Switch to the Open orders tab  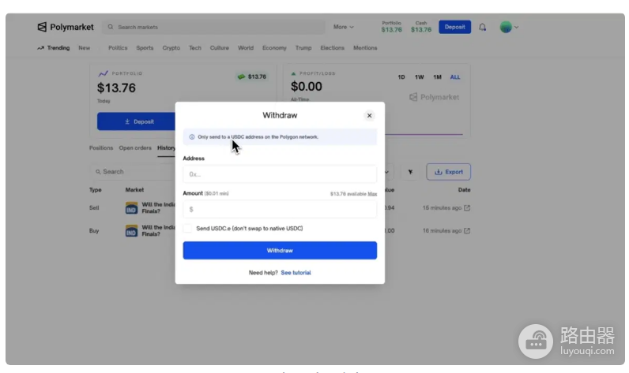point(135,147)
